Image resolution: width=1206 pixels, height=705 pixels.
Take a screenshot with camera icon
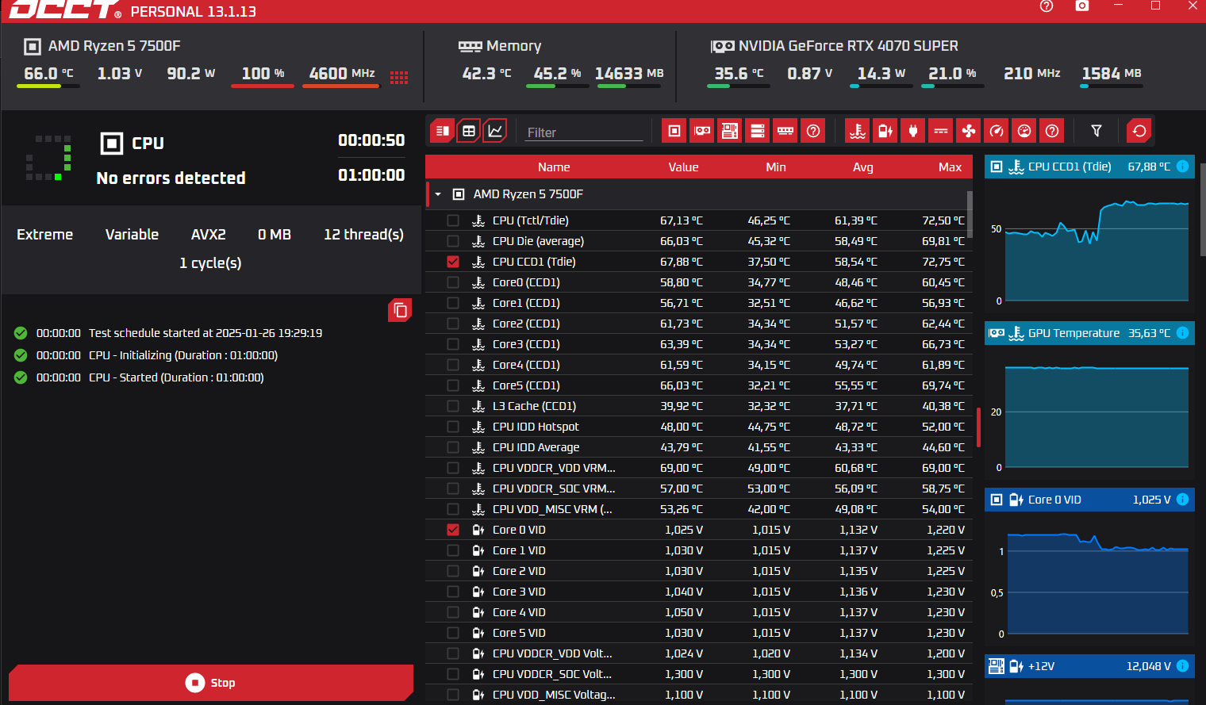tap(1082, 6)
